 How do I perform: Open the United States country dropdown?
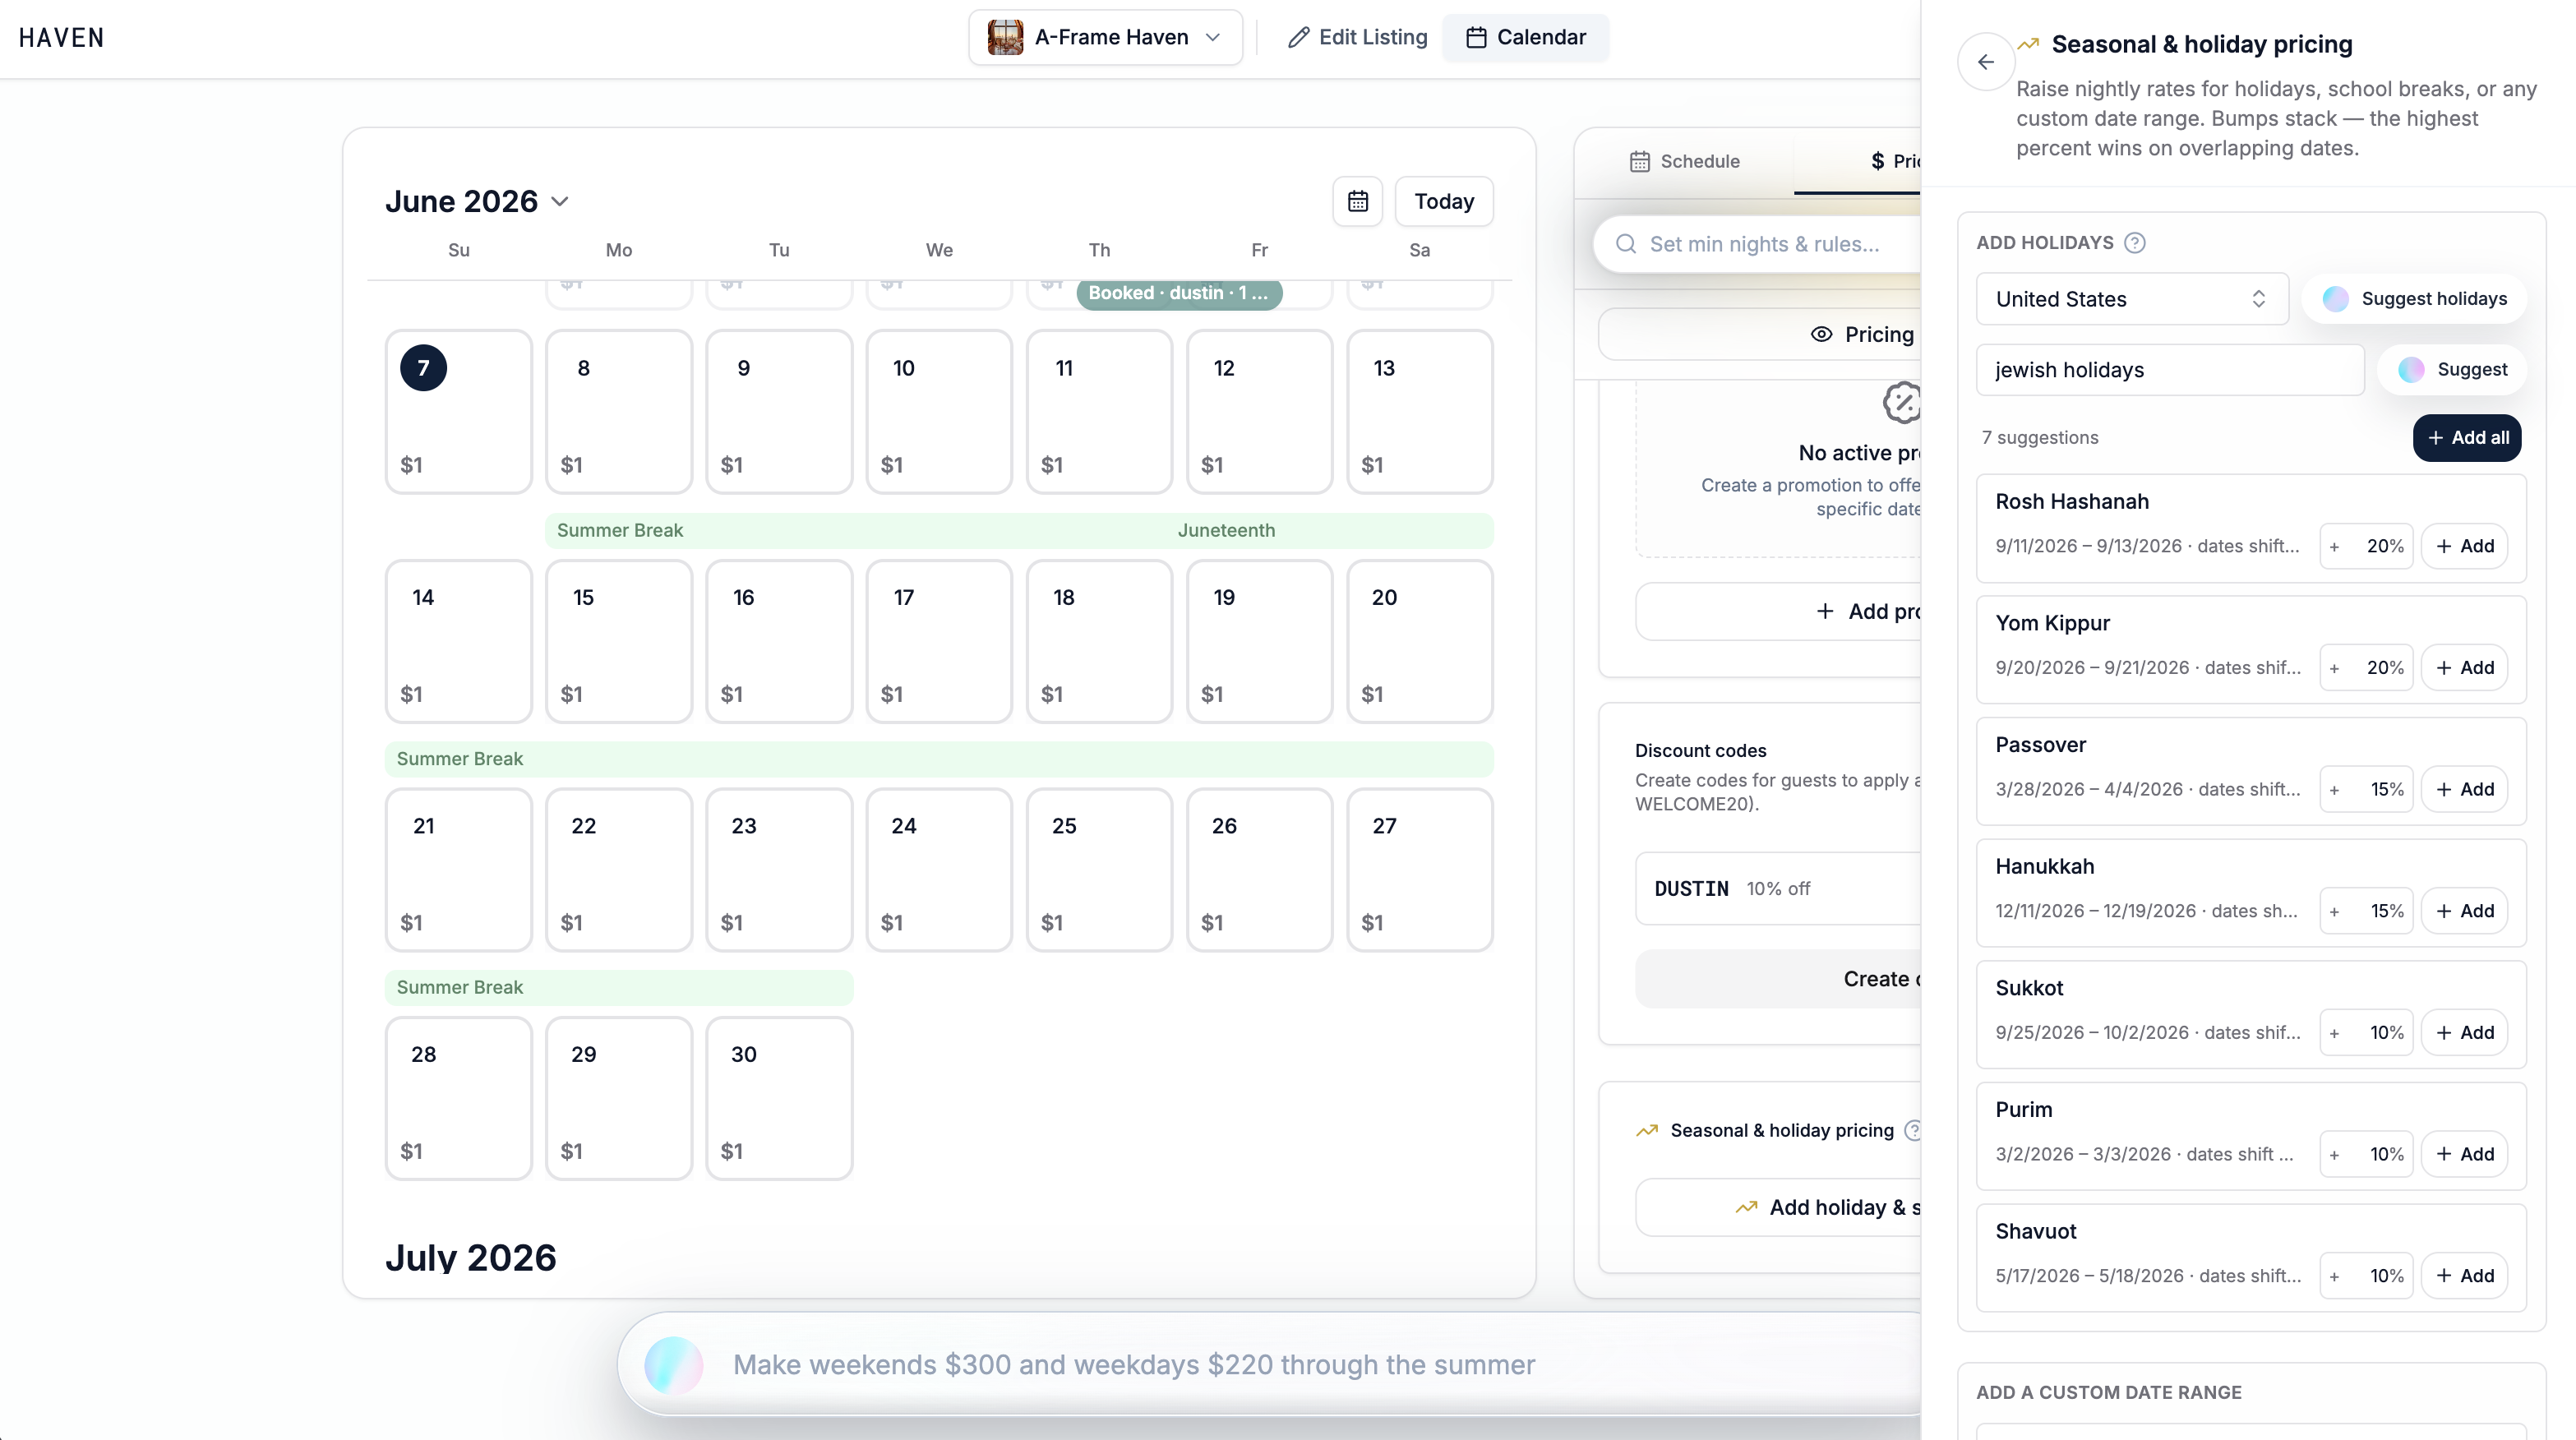(x=2132, y=299)
